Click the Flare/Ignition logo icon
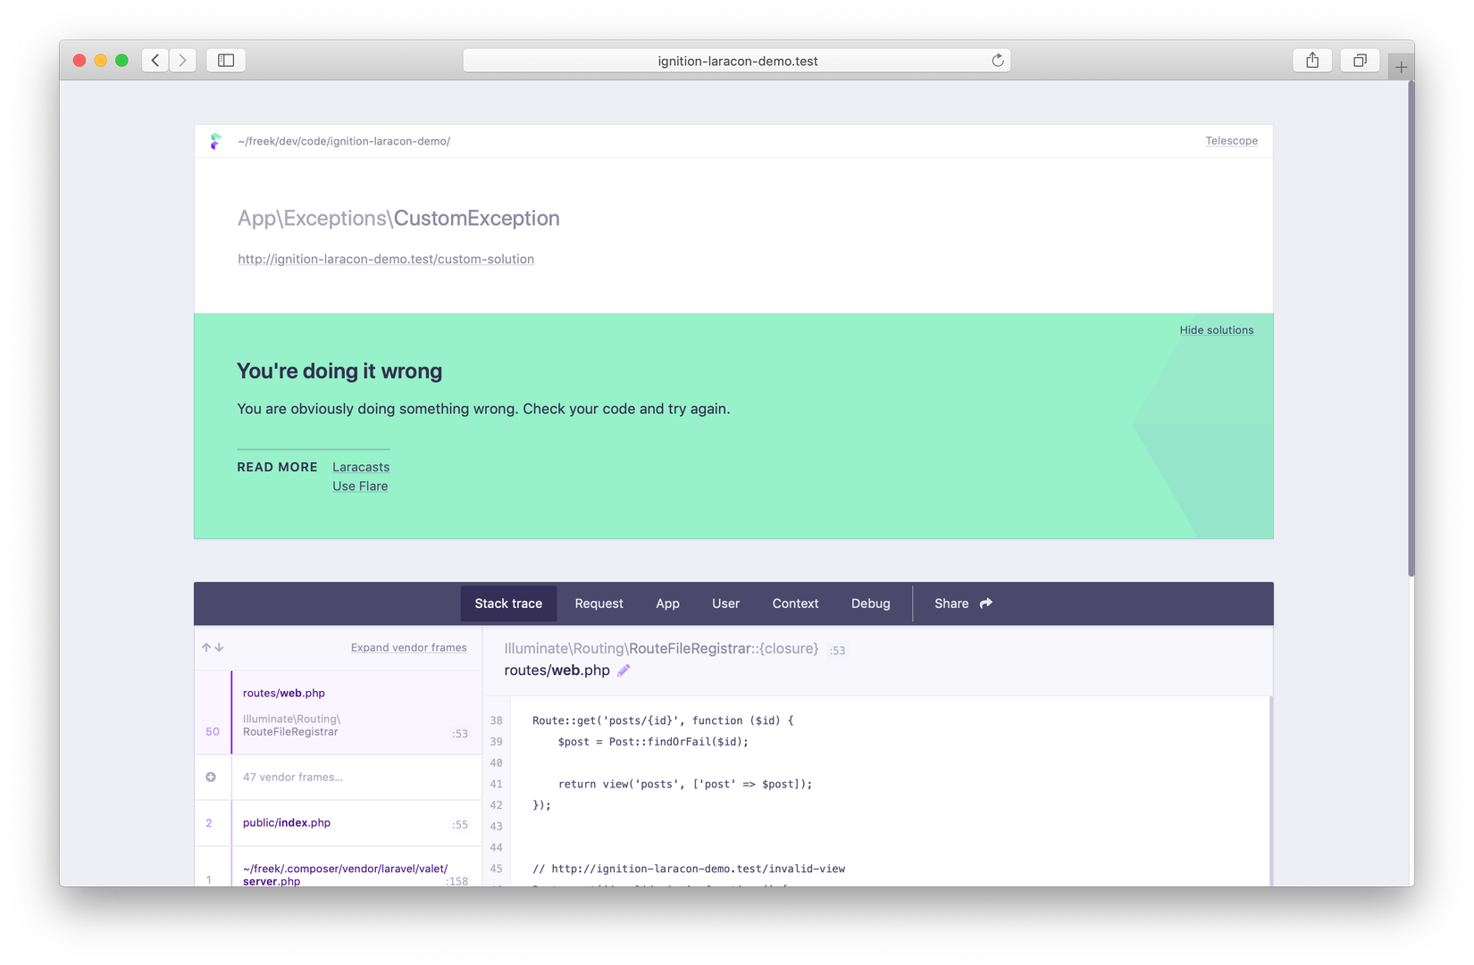The width and height of the screenshot is (1474, 965). point(215,140)
